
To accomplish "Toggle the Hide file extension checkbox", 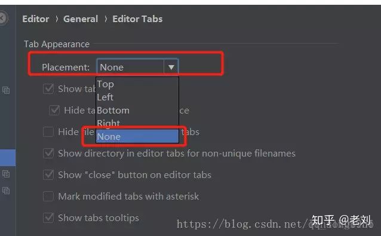I will point(48,132).
